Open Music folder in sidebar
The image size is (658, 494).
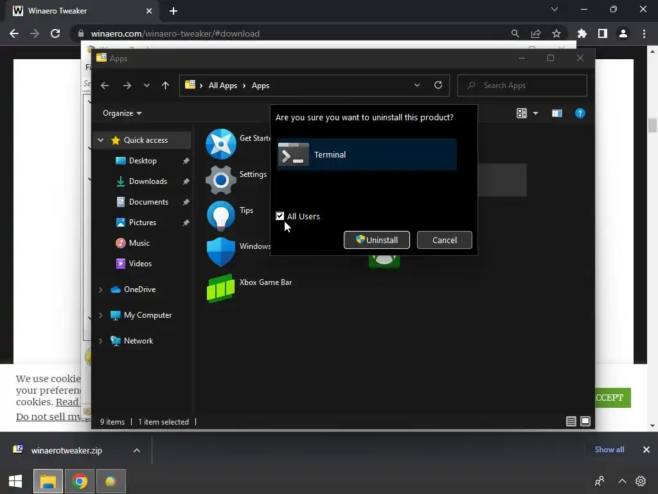139,242
